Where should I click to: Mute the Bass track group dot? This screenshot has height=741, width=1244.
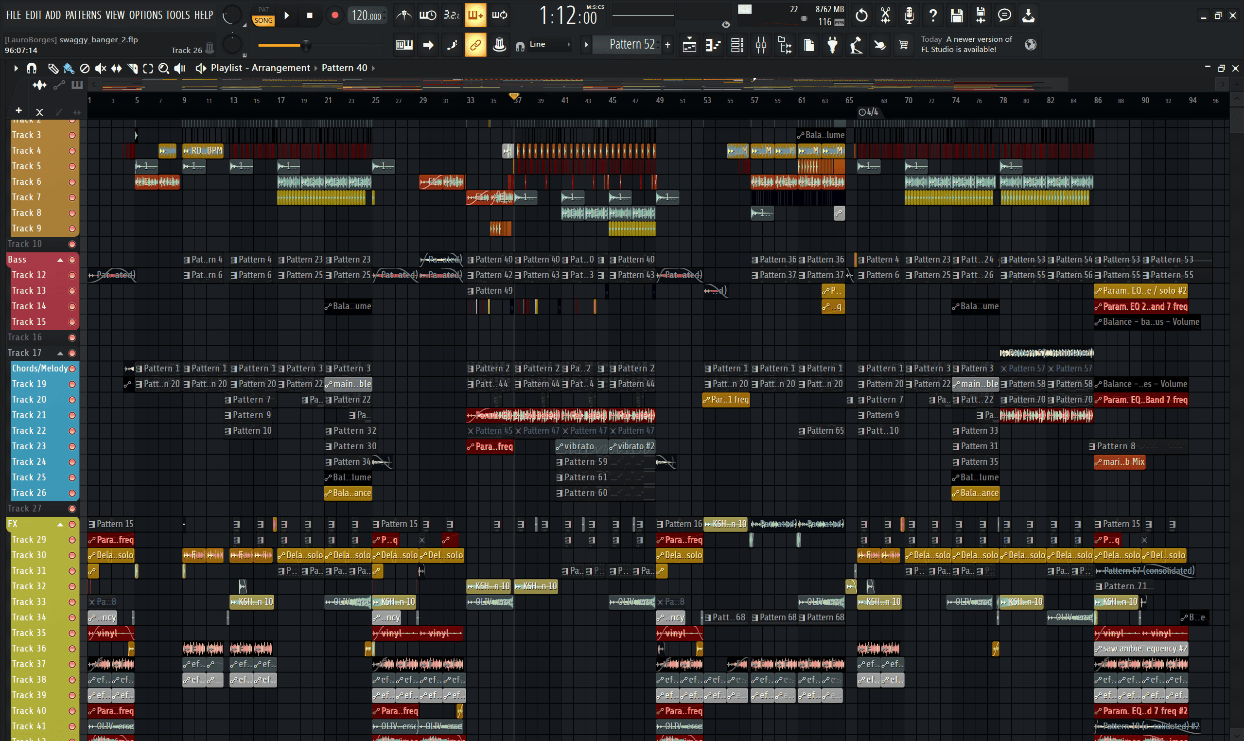pyautogui.click(x=72, y=260)
